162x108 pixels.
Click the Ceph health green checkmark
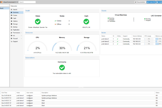pyautogui.click(x=86, y=22)
